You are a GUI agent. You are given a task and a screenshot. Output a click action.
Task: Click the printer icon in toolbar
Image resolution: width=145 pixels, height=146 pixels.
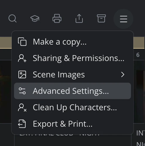coord(57,18)
